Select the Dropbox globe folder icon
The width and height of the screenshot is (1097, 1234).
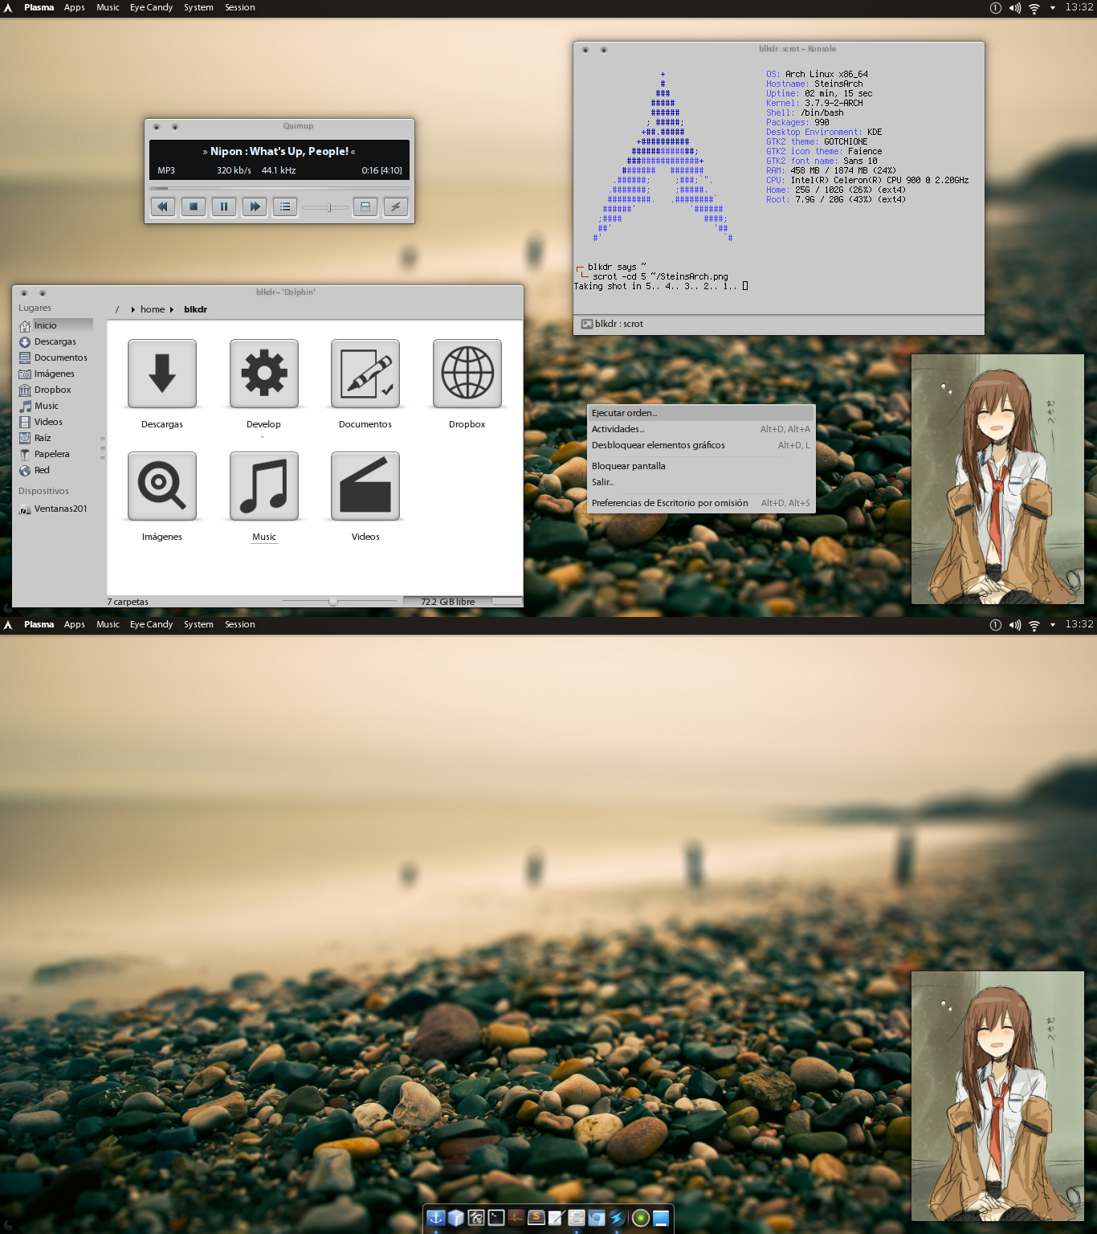point(467,374)
